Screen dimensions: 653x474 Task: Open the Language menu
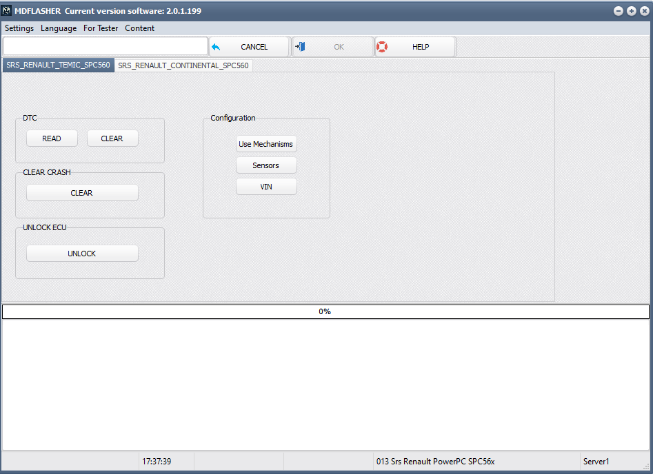pyautogui.click(x=59, y=28)
